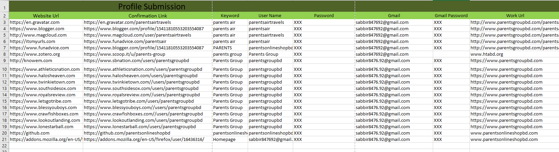This screenshot has width=559, height=152.
Task: Open the magcloud parentsairtravels confirmation link
Action: 137,35
